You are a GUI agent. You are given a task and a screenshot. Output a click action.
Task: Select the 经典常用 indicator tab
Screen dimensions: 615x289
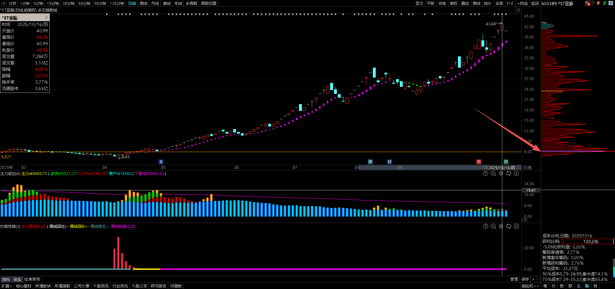click(32, 279)
